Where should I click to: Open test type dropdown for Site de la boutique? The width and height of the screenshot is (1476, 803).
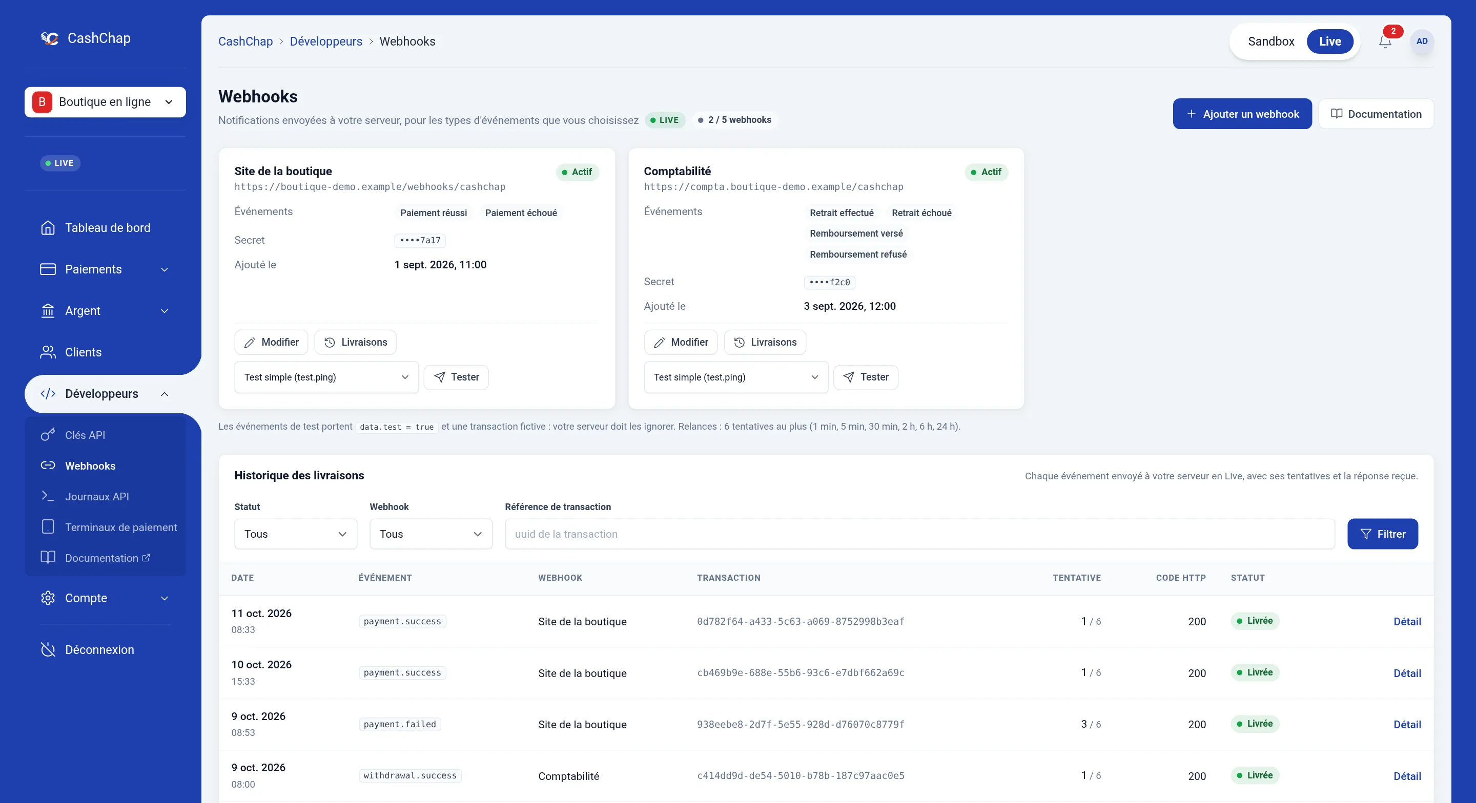pos(326,377)
